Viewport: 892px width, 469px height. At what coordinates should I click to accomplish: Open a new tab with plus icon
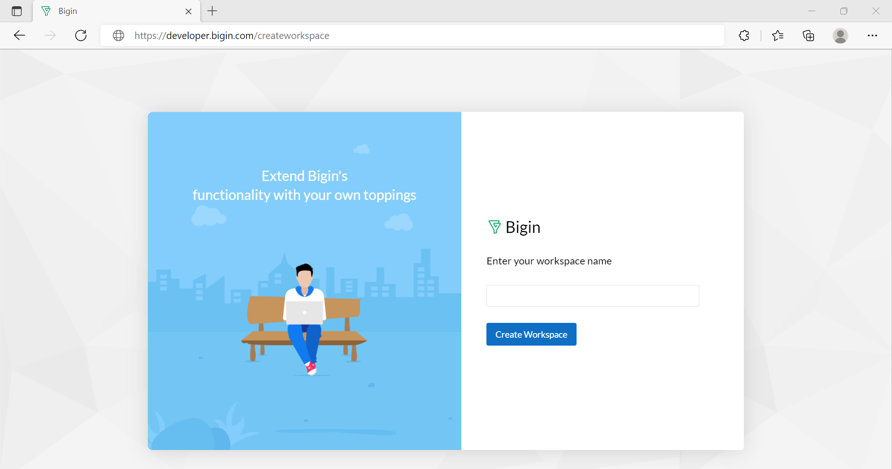[x=212, y=11]
